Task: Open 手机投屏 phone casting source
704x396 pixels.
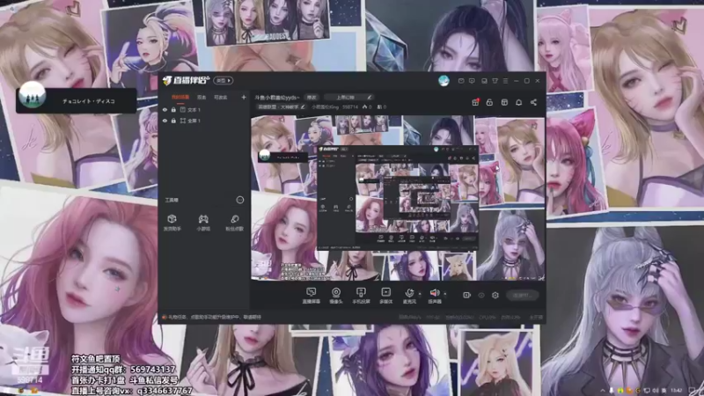Action: 361,296
